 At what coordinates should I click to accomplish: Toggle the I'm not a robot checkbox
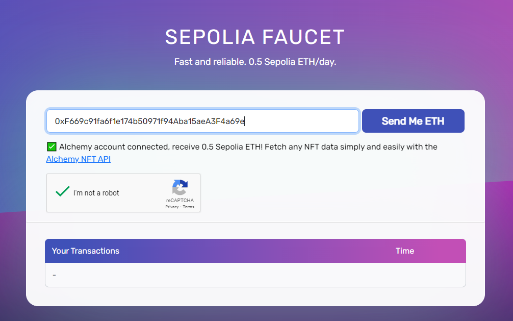pos(63,191)
